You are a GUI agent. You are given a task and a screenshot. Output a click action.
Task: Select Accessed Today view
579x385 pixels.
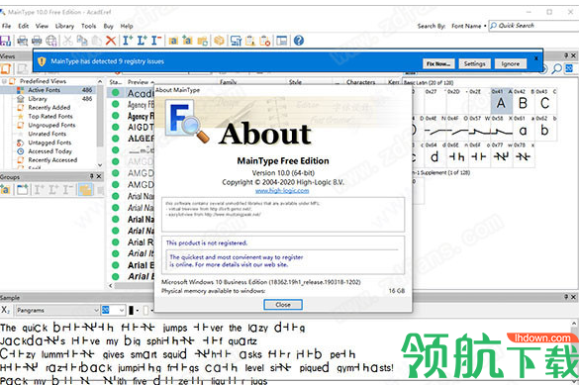pos(49,151)
